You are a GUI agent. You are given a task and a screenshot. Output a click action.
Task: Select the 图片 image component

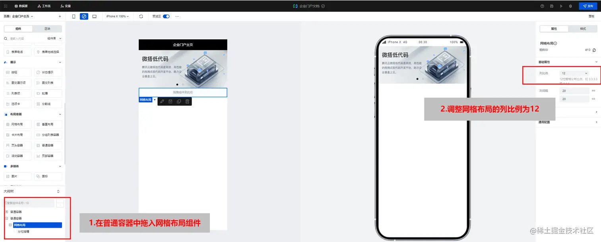click(x=18, y=177)
